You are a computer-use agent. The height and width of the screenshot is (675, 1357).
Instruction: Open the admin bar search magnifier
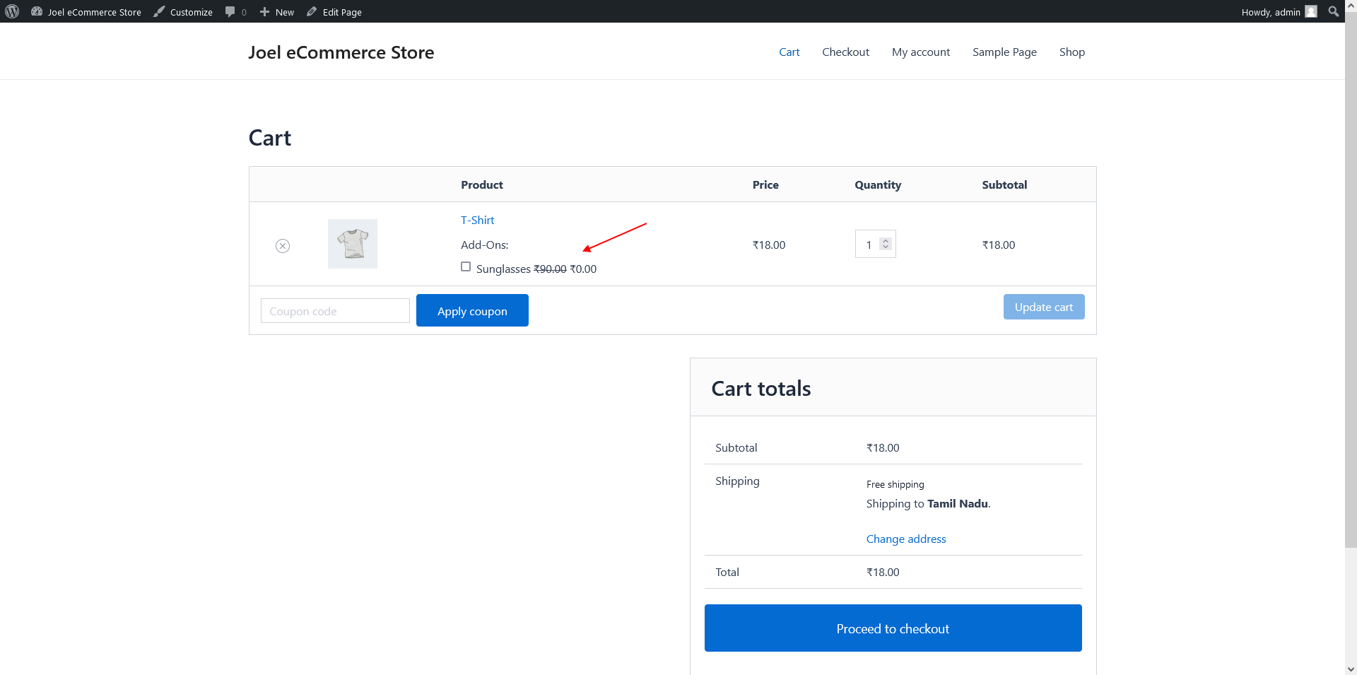1333,11
